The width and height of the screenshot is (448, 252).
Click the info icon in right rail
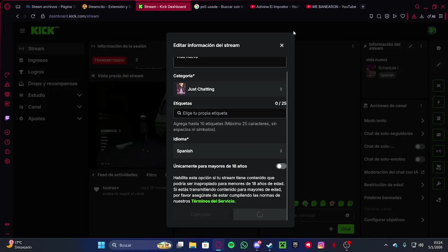(x=439, y=48)
